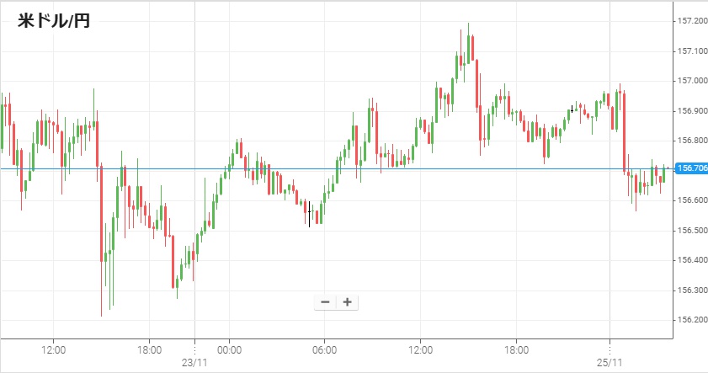
Task: Click the black doji candle near 06:00
Action: click(x=309, y=213)
